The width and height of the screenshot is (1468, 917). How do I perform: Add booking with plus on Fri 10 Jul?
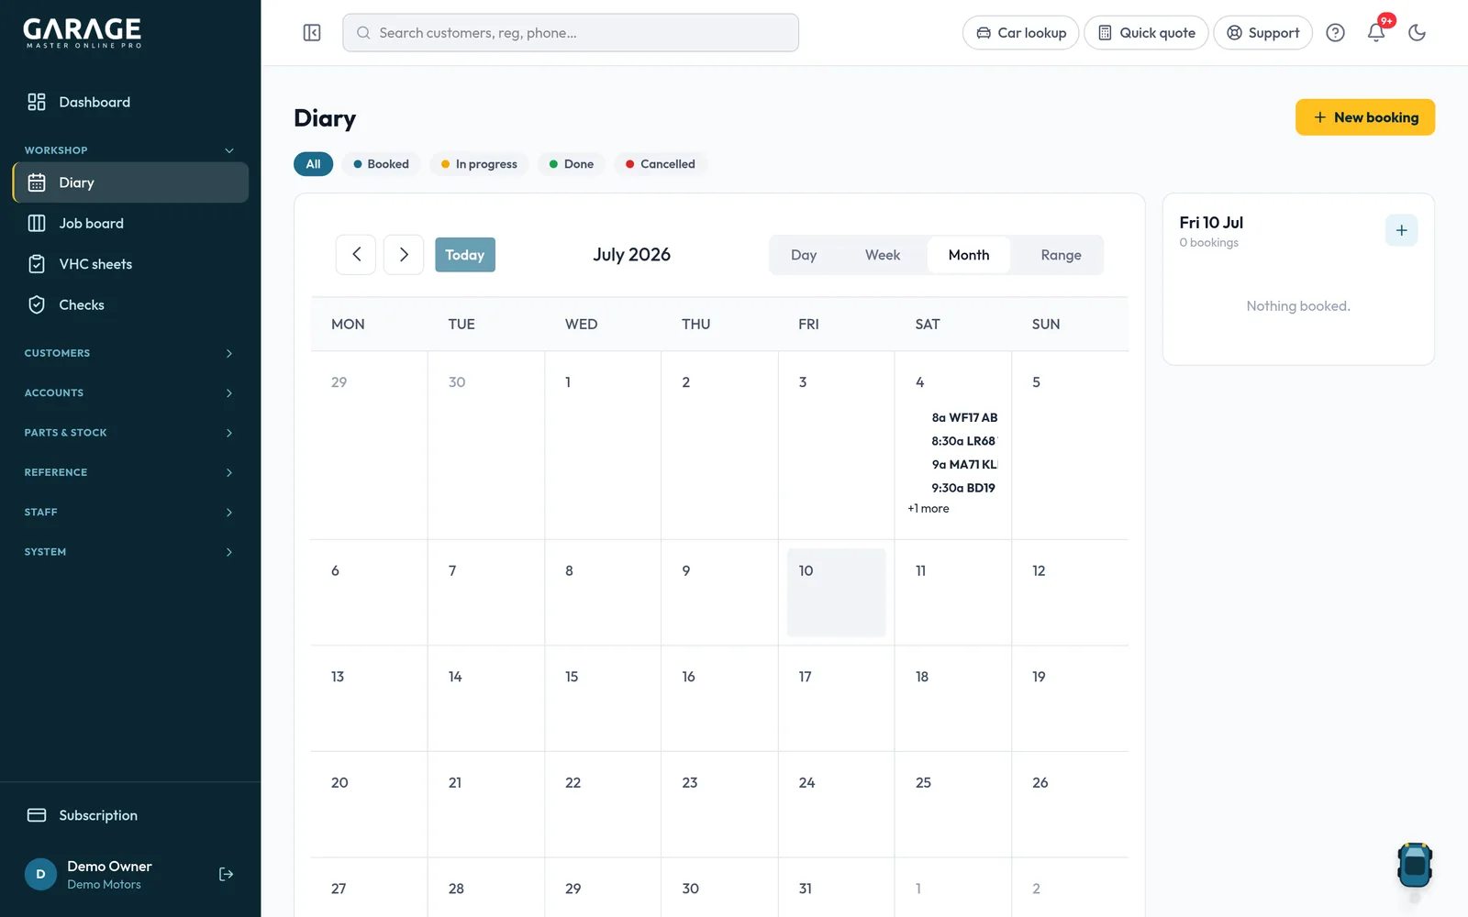coord(1401,230)
